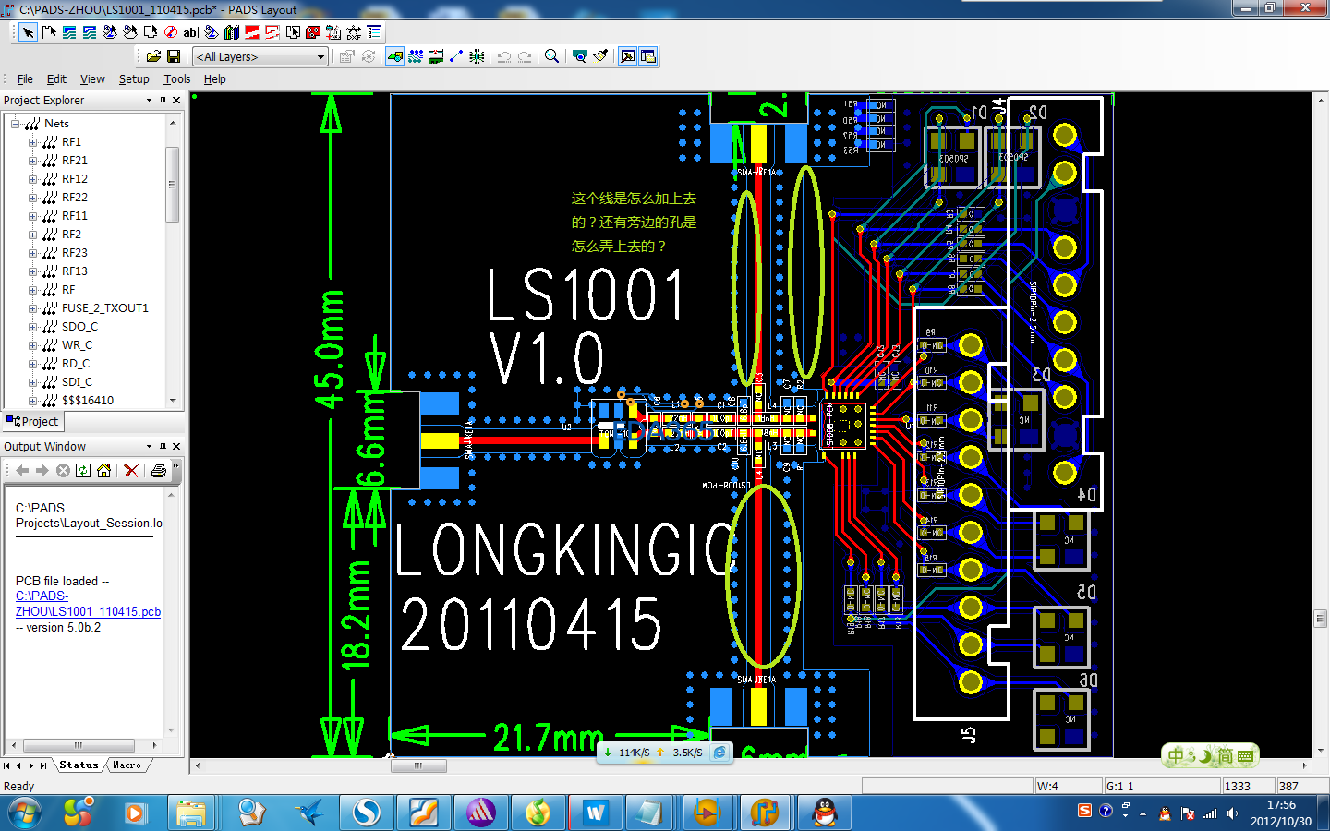Click the list lines icon after DXF
This screenshot has height=831, width=1330.
click(x=374, y=32)
